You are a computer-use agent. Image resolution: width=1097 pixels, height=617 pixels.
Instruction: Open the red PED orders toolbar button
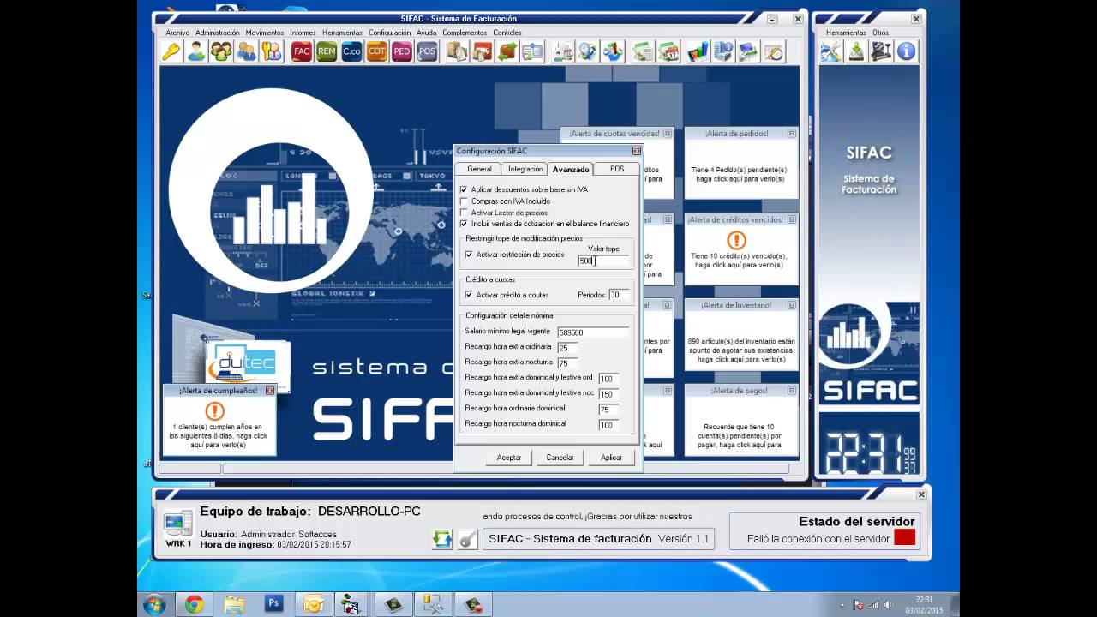point(402,51)
